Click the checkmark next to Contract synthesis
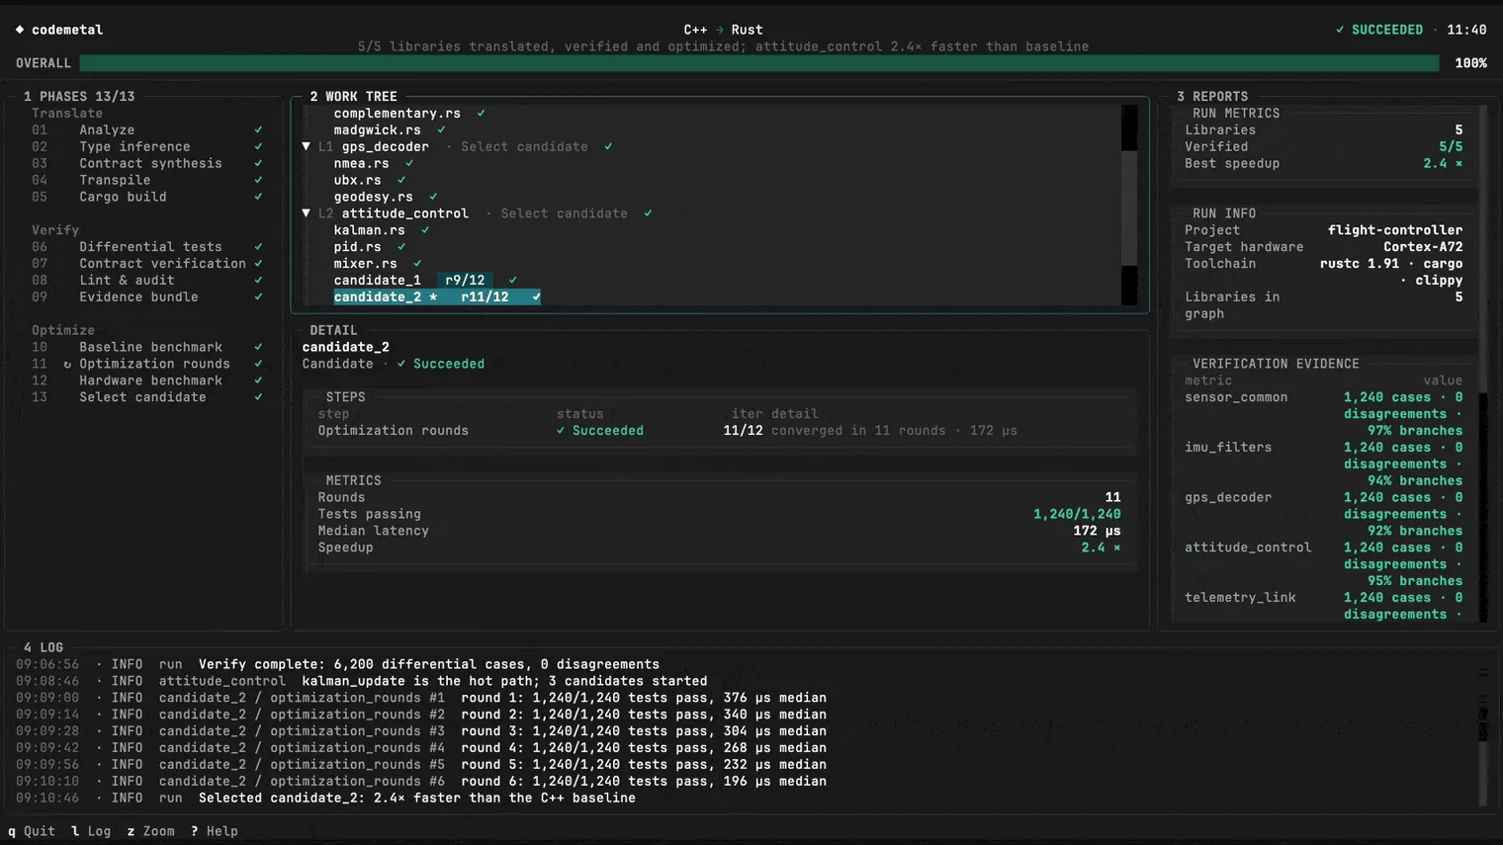The height and width of the screenshot is (845, 1503). (x=258, y=163)
